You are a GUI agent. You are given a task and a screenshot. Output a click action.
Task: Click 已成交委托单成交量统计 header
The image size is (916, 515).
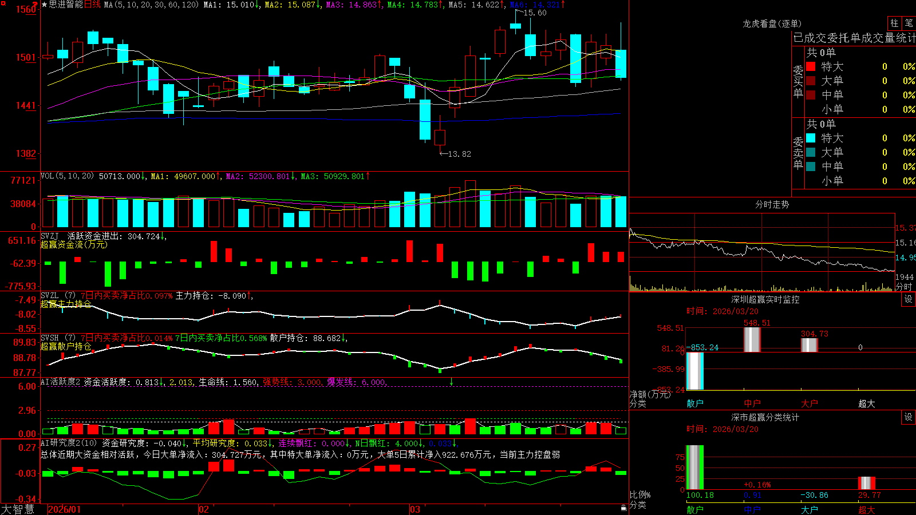click(x=854, y=38)
